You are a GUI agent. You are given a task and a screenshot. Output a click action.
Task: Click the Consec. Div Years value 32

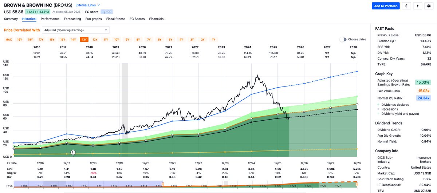click(430, 59)
